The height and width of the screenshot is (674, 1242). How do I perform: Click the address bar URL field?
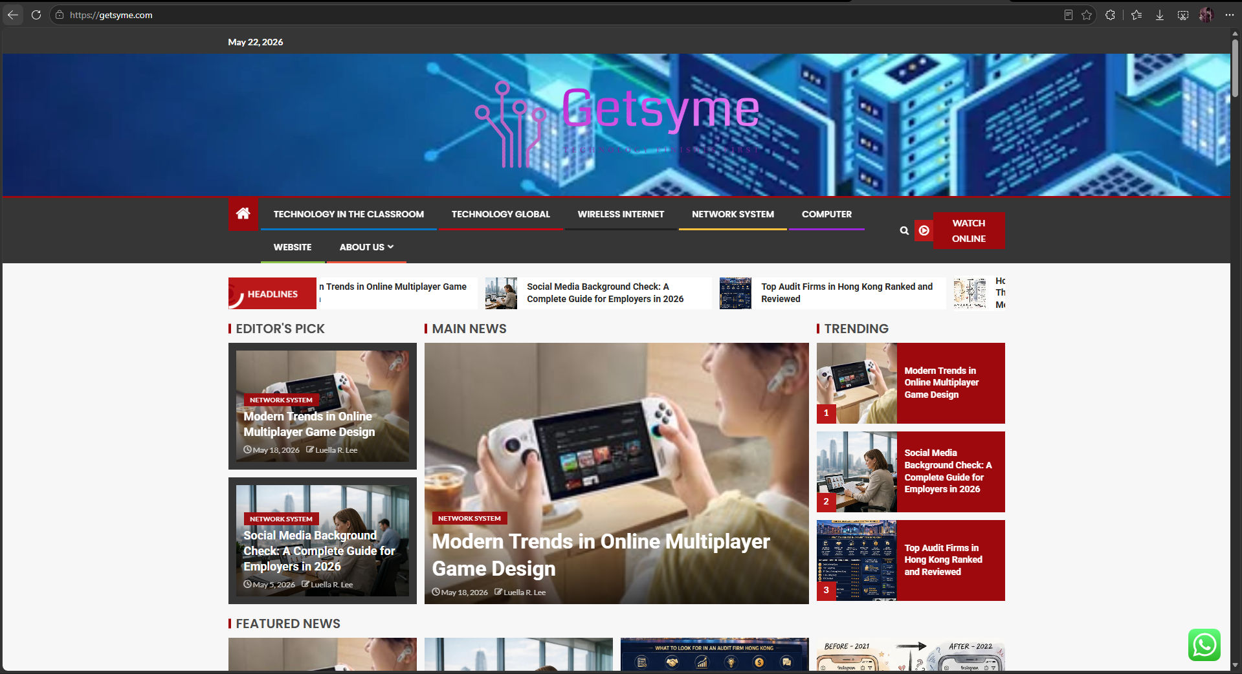[557, 15]
